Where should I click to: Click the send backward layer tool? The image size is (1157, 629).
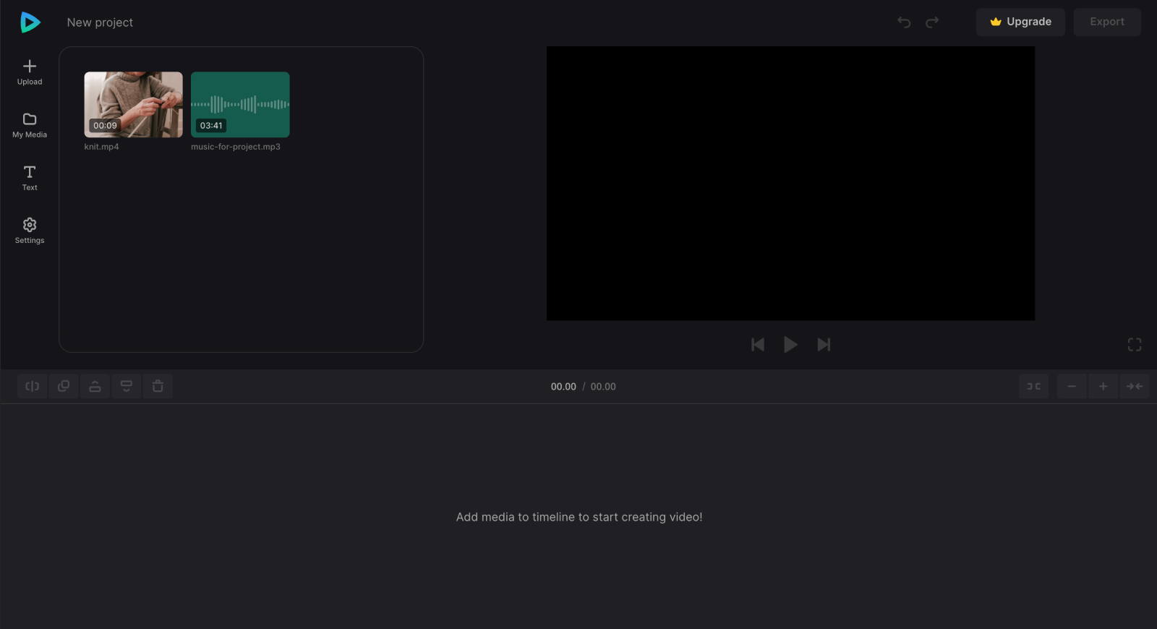127,386
